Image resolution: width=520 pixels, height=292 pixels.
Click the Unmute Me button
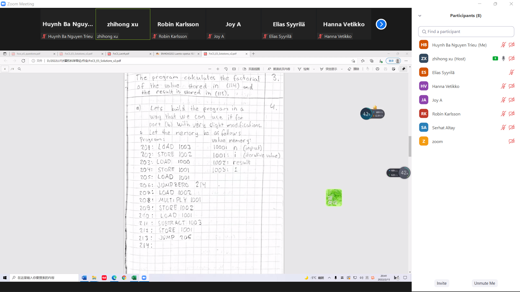click(484, 283)
